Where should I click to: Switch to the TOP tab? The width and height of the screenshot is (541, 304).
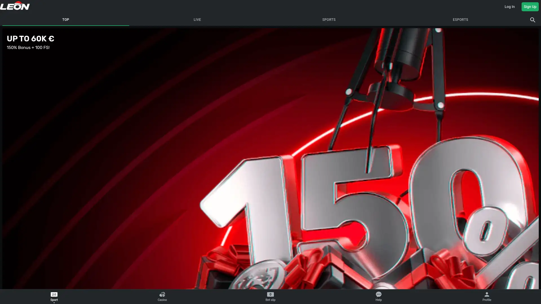pyautogui.click(x=66, y=20)
